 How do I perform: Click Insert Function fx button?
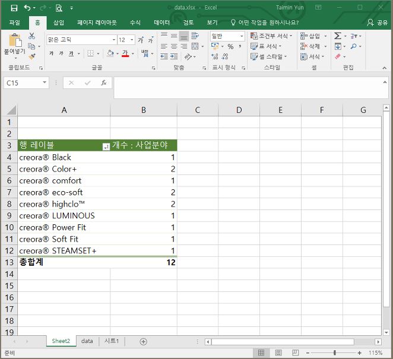[x=103, y=82]
